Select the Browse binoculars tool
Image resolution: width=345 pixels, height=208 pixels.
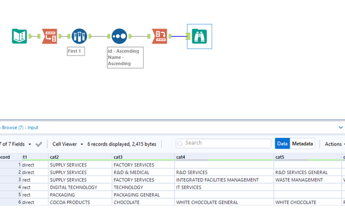(x=199, y=36)
